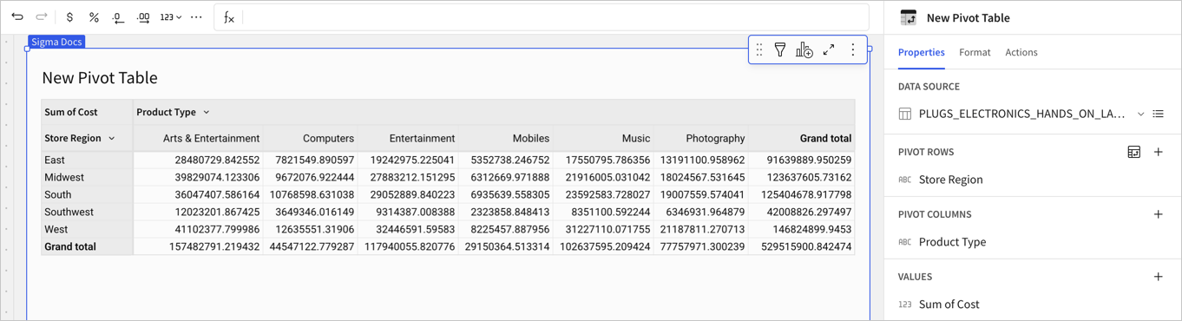Apply currency dollar format

(x=69, y=17)
